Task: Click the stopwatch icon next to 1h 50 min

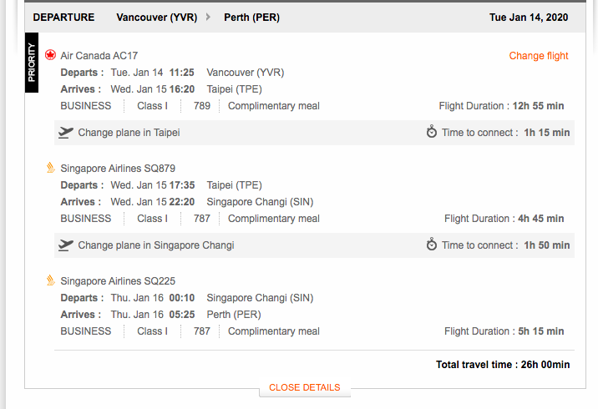Action: 431,245
